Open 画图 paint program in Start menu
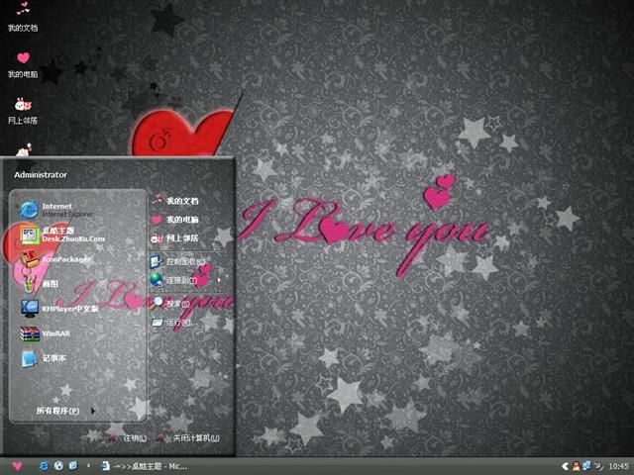The image size is (634, 475). point(40,284)
